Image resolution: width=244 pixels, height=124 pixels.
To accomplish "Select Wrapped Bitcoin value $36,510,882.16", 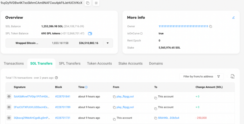I will tap(88, 43).
